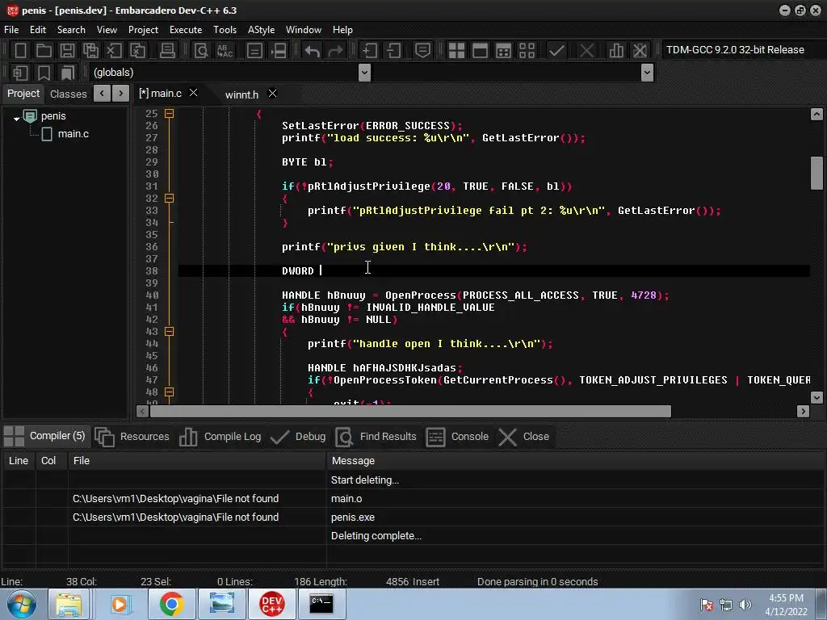Click the Debug checkmark toolbar icon
This screenshot has height=620, width=827.
tap(556, 51)
